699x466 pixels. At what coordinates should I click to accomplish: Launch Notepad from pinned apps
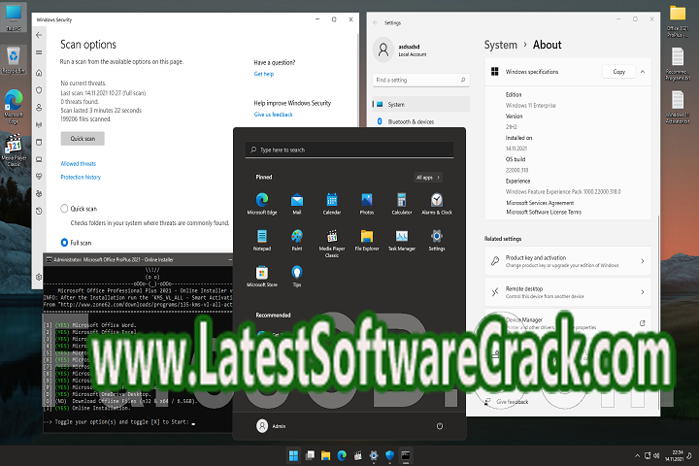click(262, 237)
